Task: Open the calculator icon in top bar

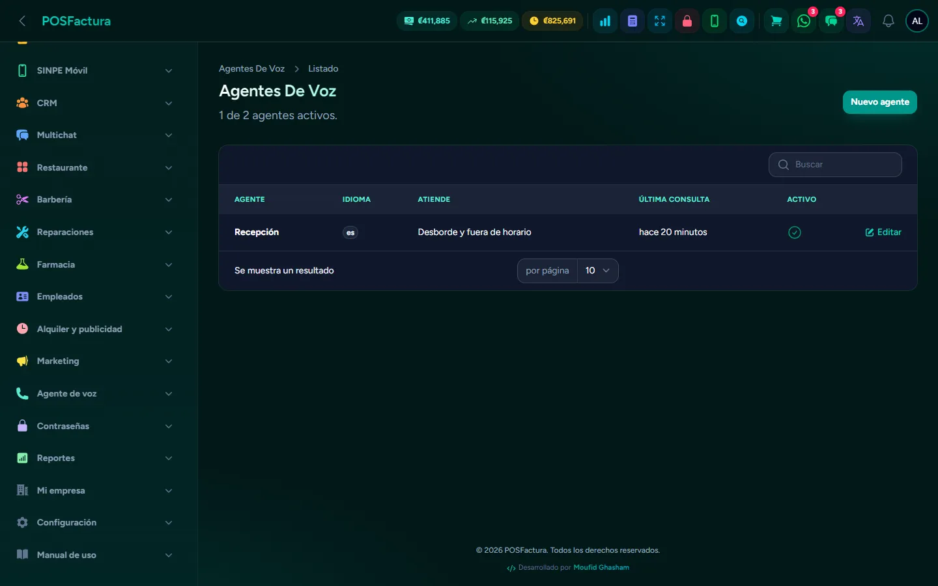Action: tap(632, 21)
